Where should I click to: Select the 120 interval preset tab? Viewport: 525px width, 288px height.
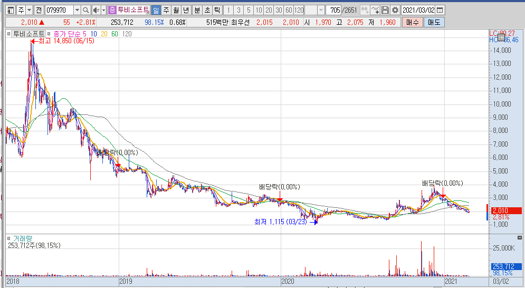tap(299, 10)
